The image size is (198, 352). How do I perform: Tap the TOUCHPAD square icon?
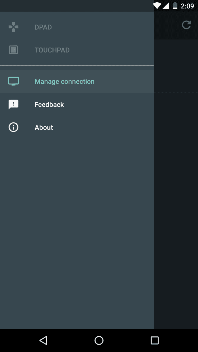[13, 50]
